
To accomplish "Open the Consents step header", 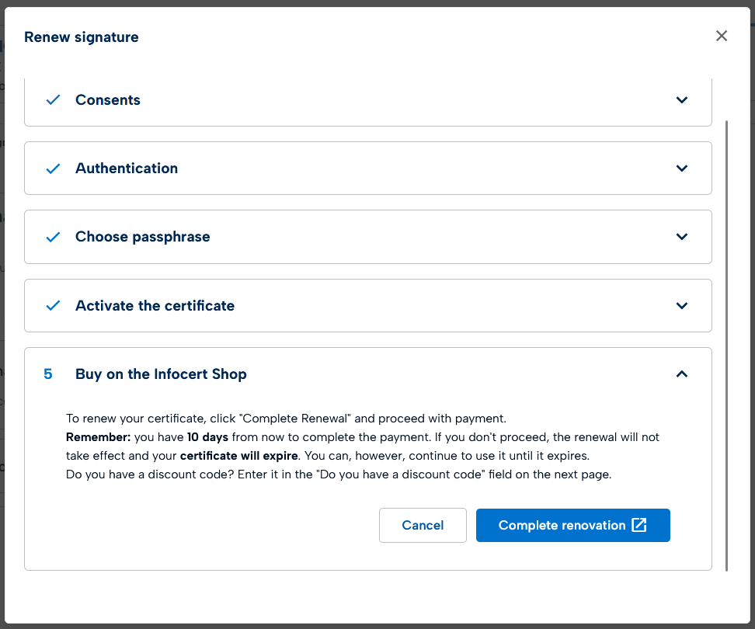I will pyautogui.click(x=108, y=100).
